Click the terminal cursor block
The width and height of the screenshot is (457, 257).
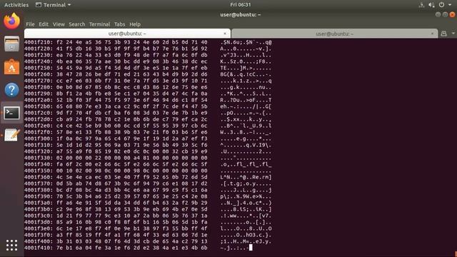[251, 248]
